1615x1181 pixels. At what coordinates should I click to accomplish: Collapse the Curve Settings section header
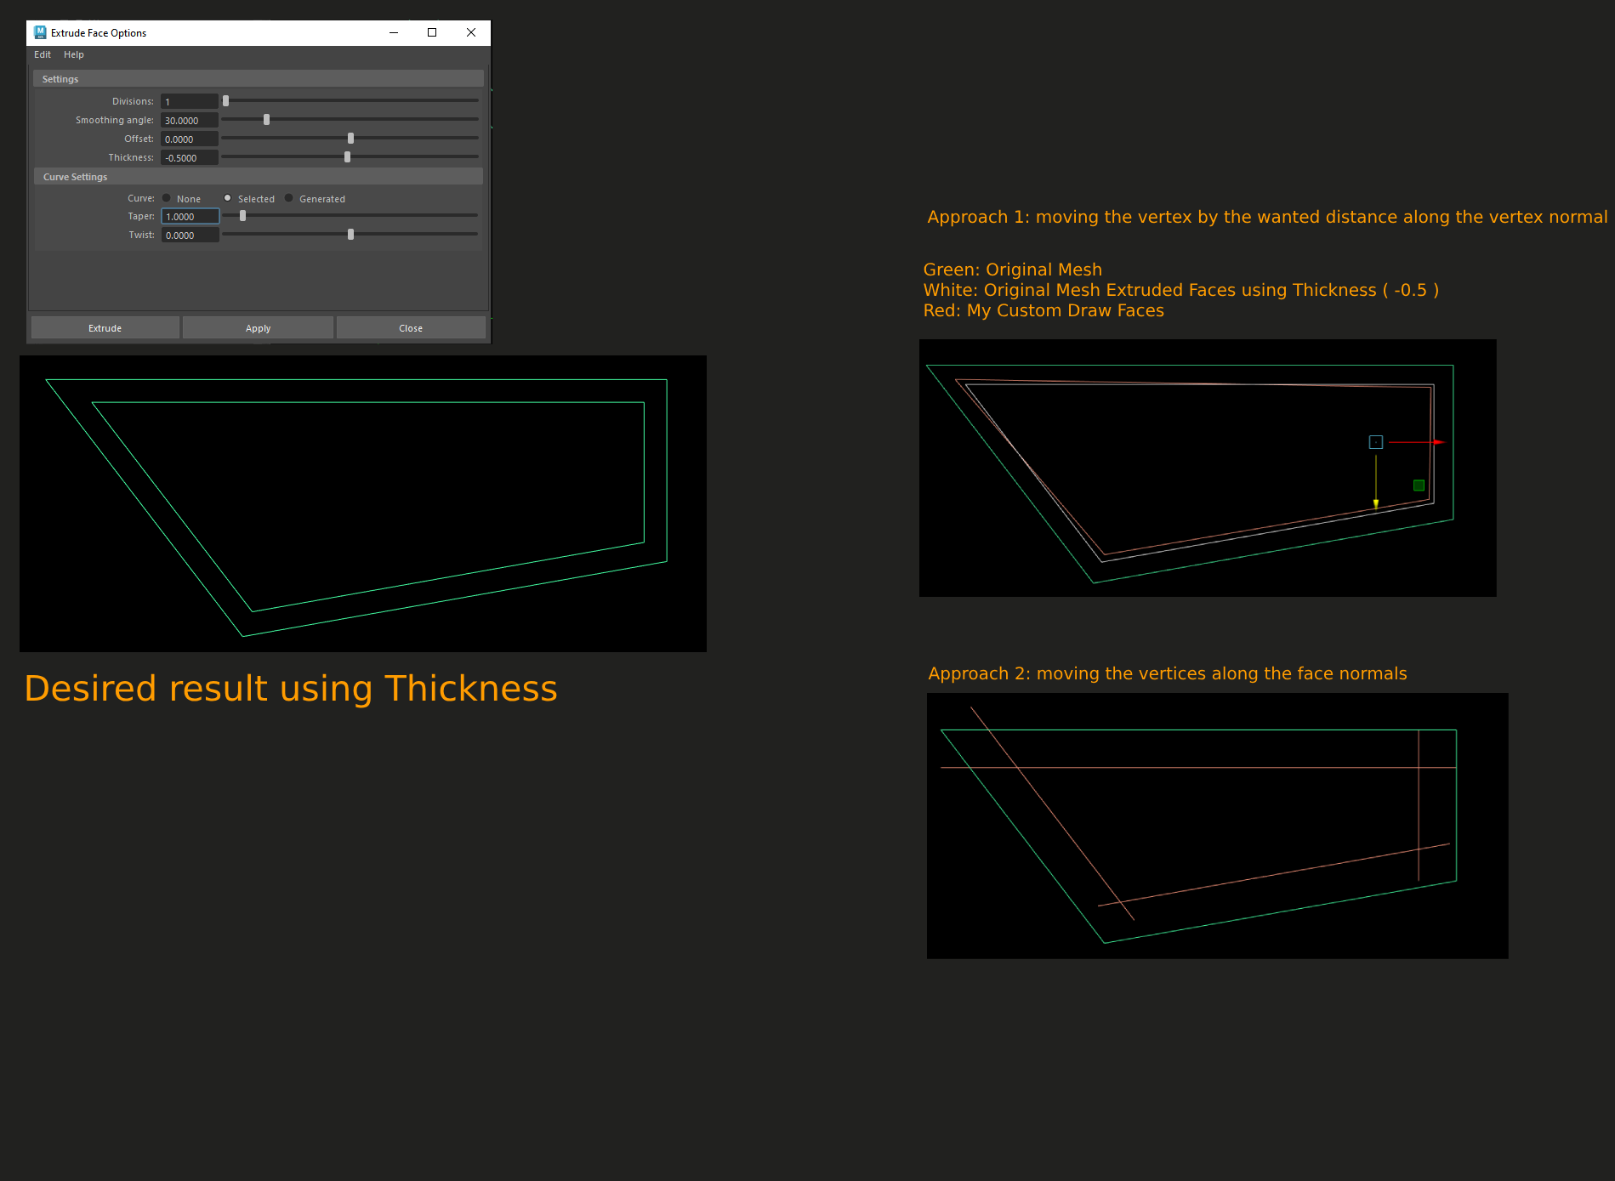[75, 177]
